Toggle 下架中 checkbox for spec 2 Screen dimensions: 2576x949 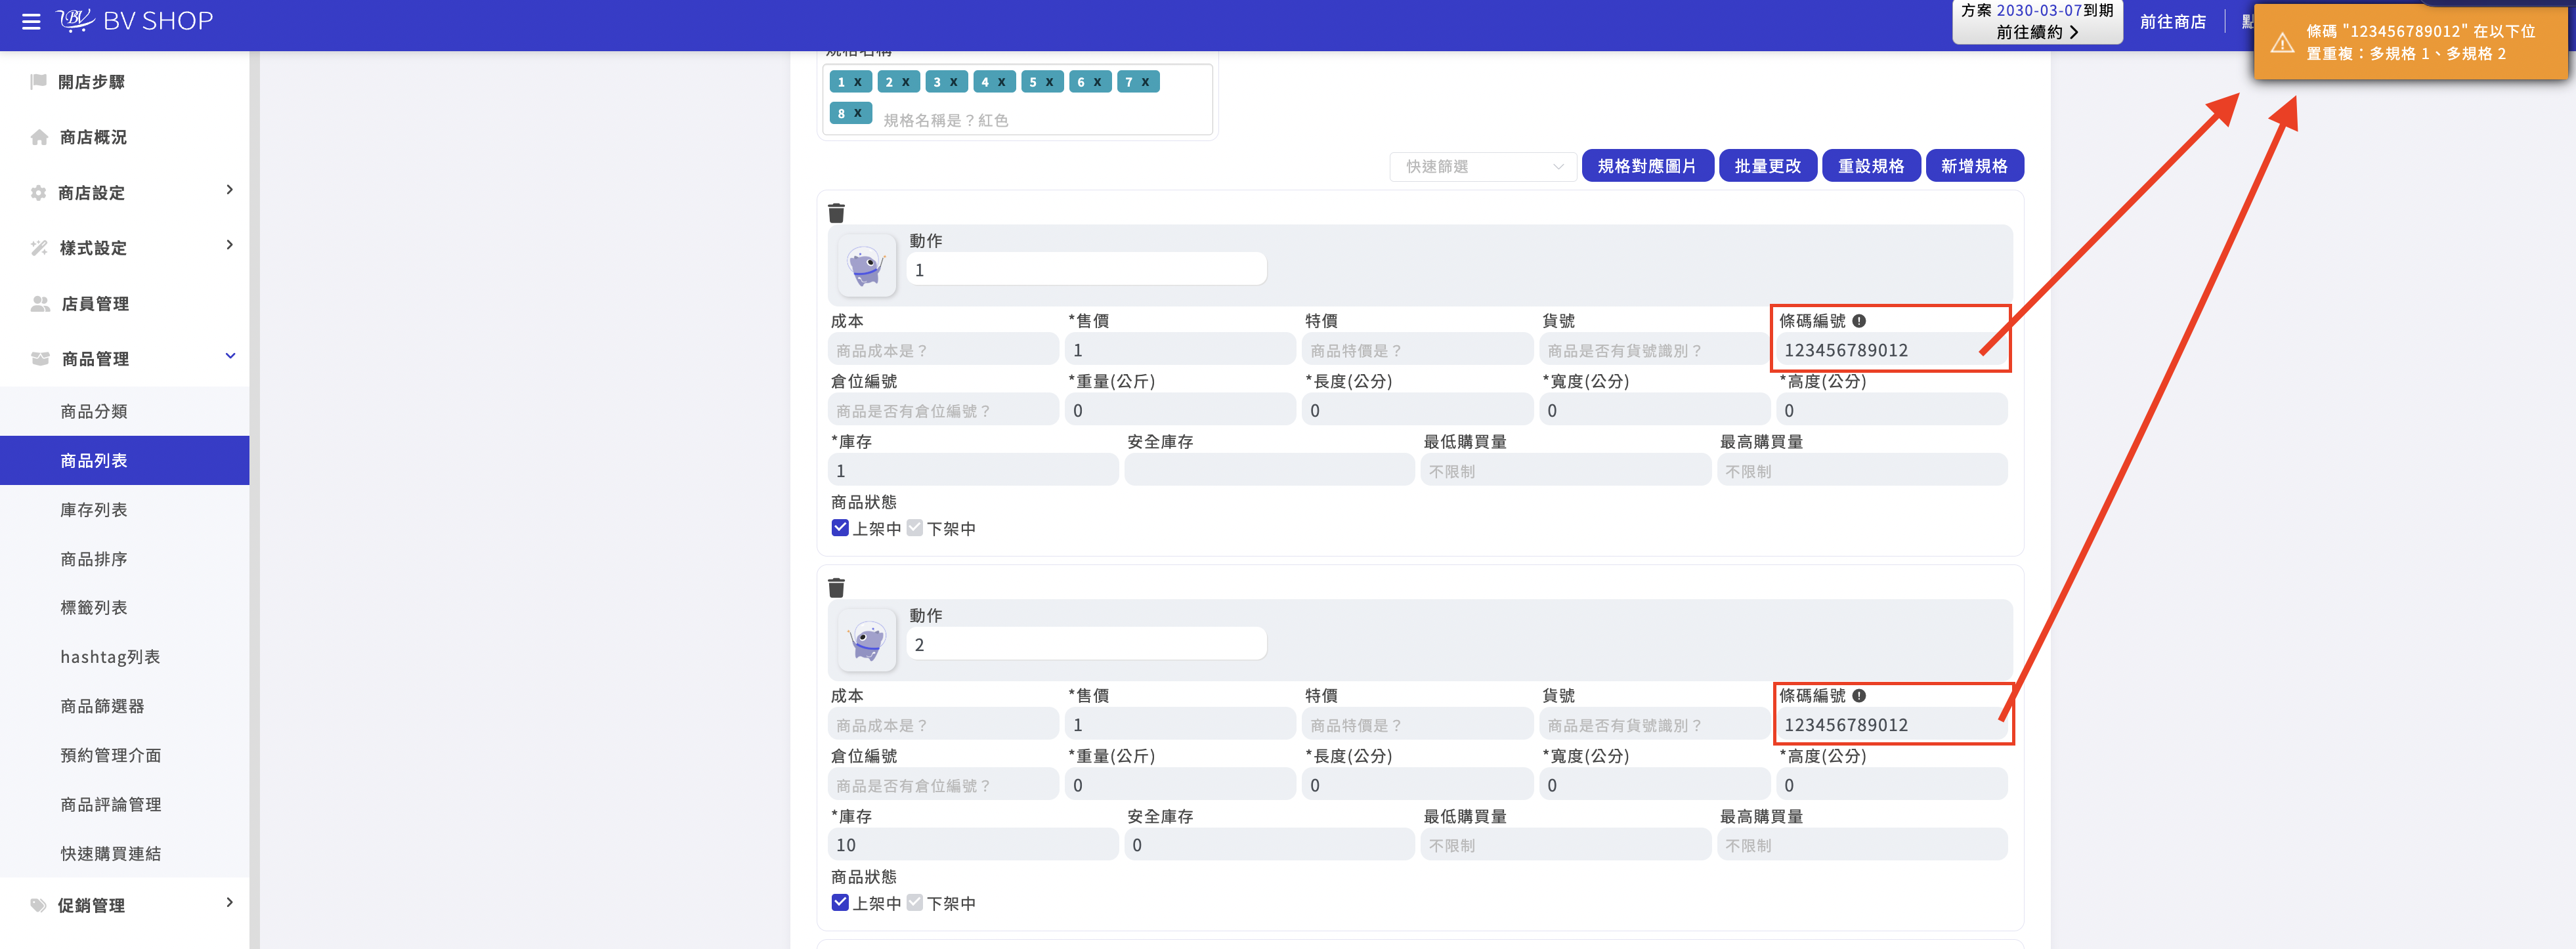pos(915,903)
